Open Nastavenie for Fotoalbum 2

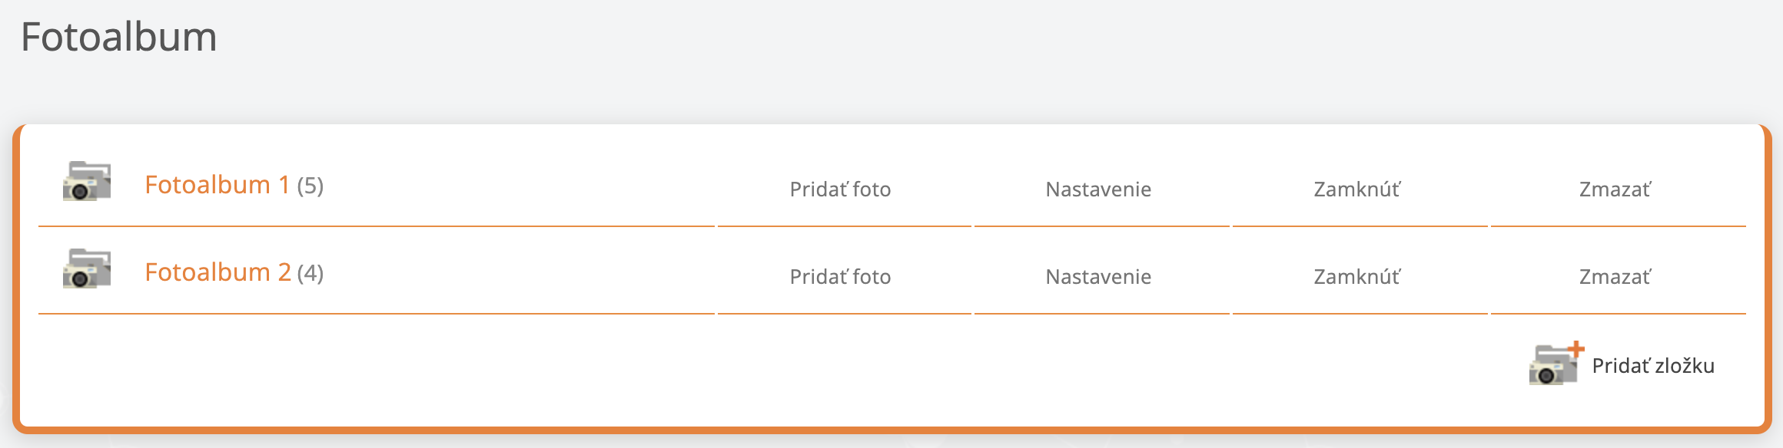click(x=1098, y=277)
